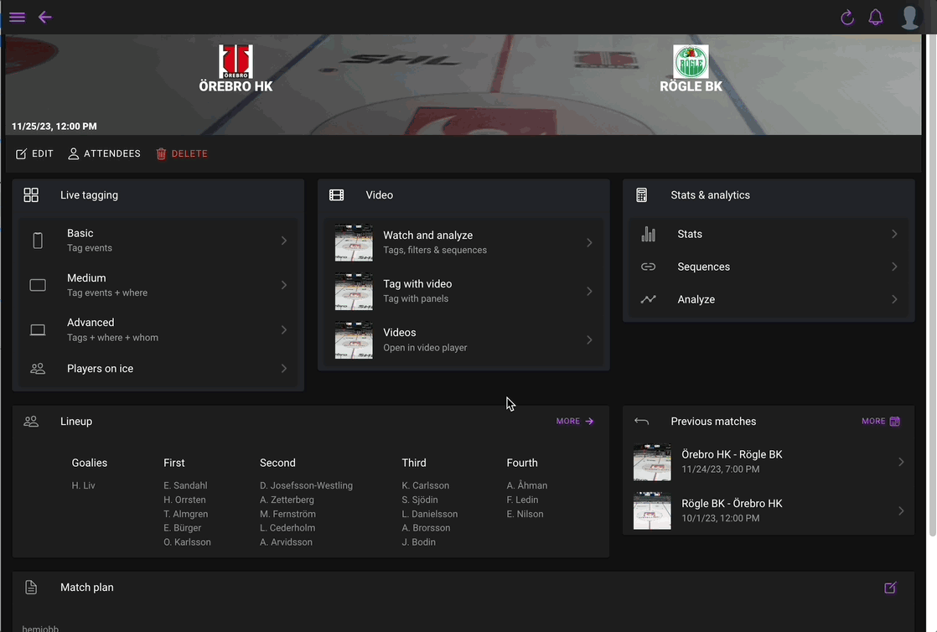Expand the Basic tagging chevron
Screen dimensions: 937x632
click(284, 241)
